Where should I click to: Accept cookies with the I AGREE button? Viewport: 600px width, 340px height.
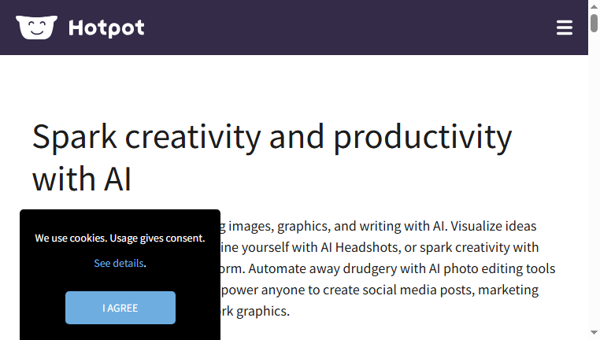[x=120, y=308]
